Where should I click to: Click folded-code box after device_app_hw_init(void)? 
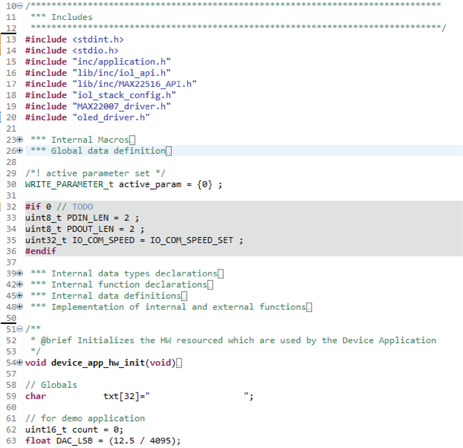coord(179,363)
